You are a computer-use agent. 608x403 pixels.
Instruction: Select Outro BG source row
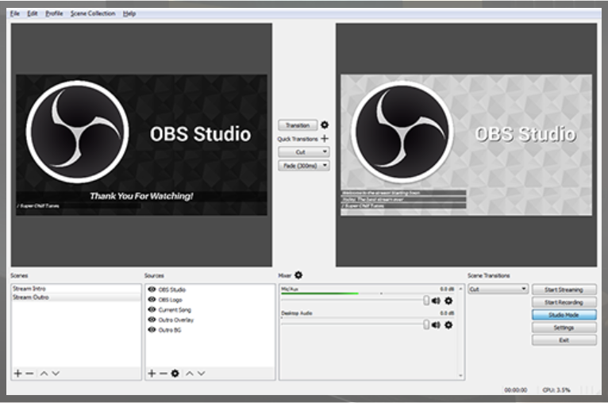pyautogui.click(x=210, y=329)
